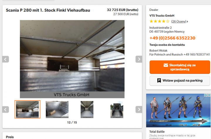Open the Total Battle ad banner image
This screenshot has height=139, width=211.
click(178, 110)
